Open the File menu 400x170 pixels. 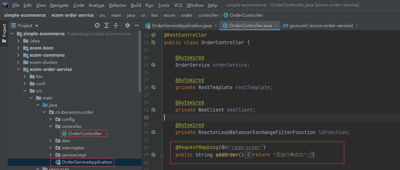tap(16, 5)
